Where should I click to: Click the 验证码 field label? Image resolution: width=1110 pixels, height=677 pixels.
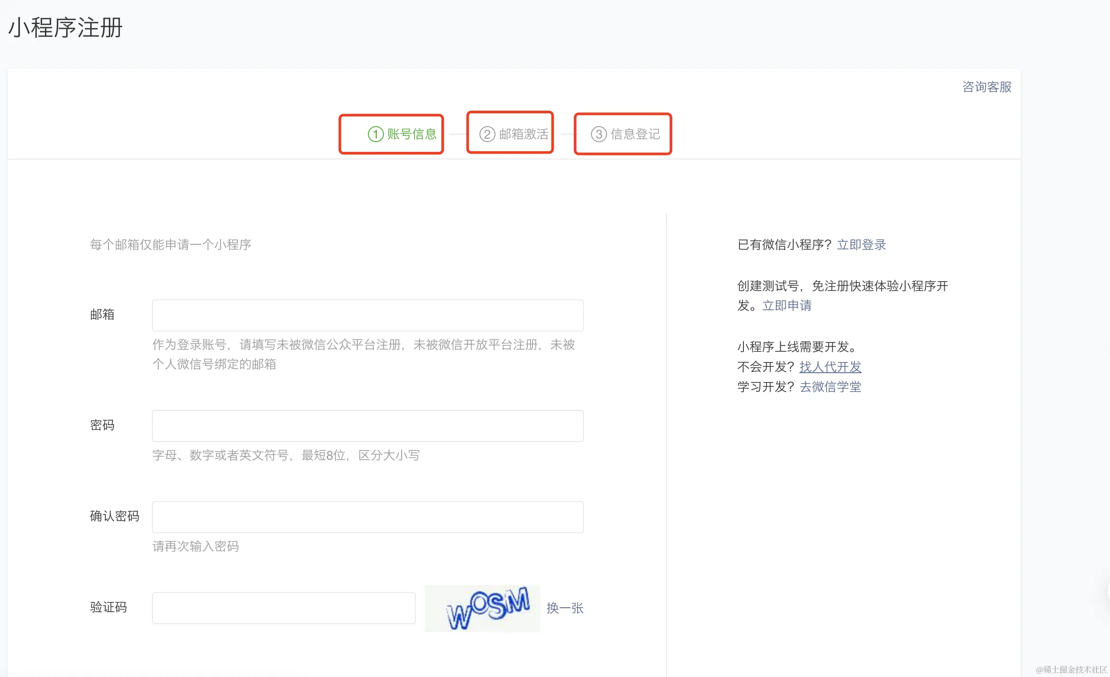[x=108, y=607]
